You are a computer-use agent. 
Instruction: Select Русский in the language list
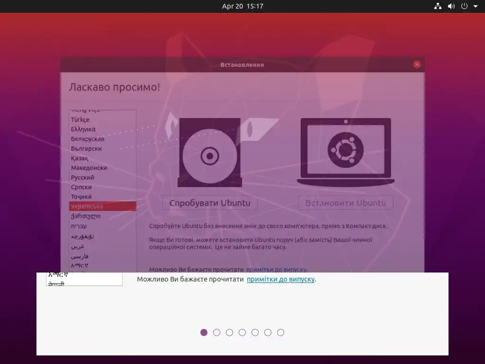coord(103,177)
